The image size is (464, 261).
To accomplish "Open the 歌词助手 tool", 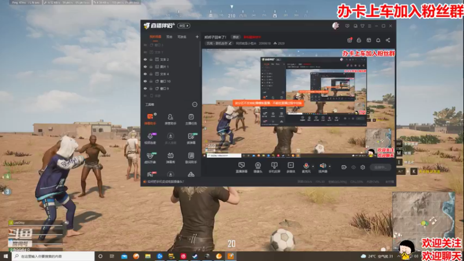I will point(191,158).
